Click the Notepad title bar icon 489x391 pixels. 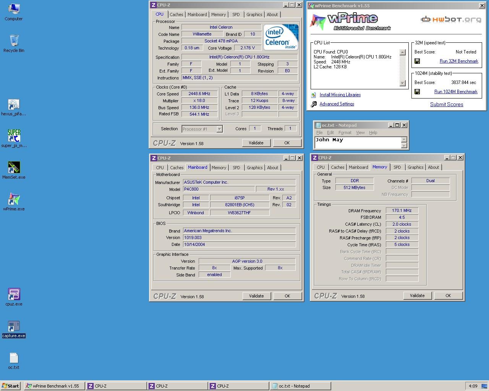(317, 125)
